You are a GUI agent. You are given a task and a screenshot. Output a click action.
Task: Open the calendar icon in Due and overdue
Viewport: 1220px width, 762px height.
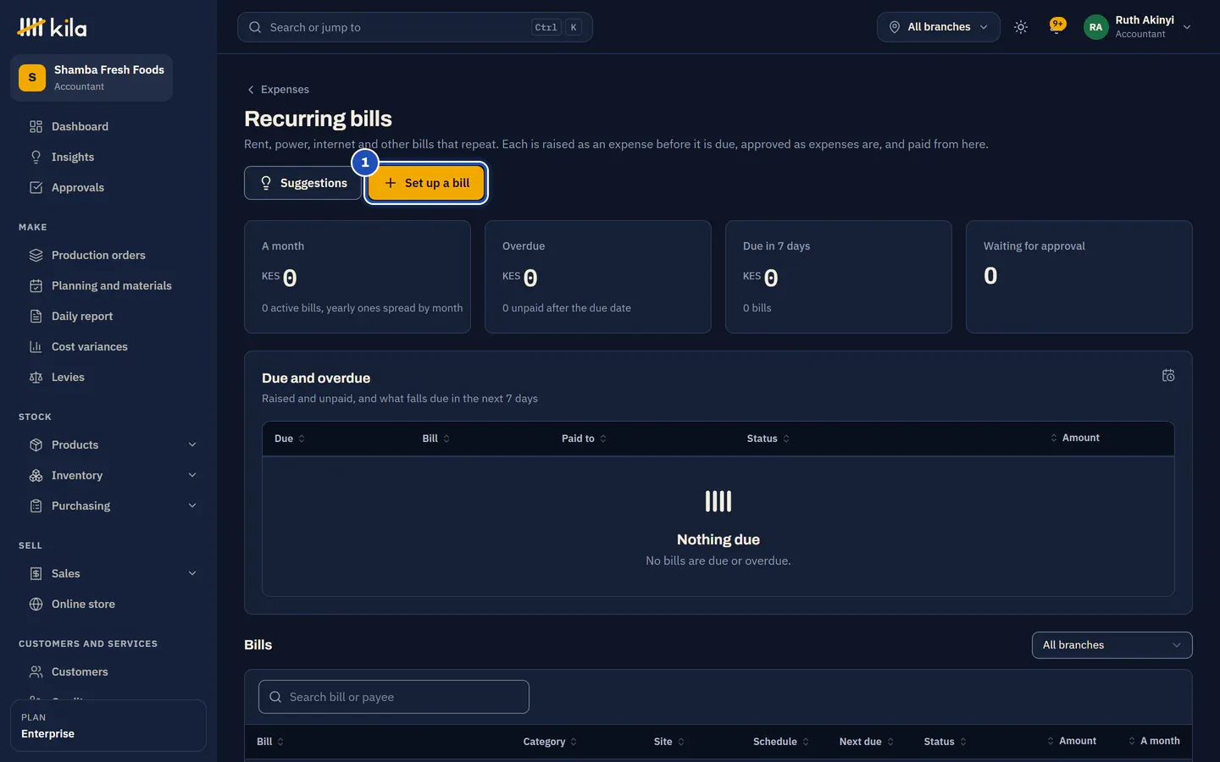click(1168, 375)
